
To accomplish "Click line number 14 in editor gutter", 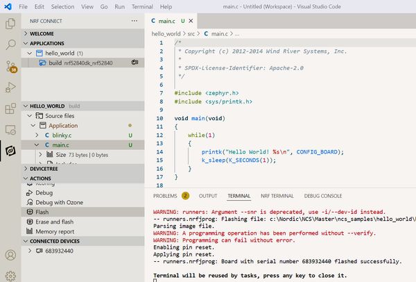I will click(159, 151).
